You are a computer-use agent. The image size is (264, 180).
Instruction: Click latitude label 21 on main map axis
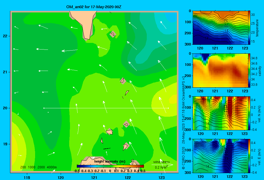pyautogui.click(x=5, y=72)
